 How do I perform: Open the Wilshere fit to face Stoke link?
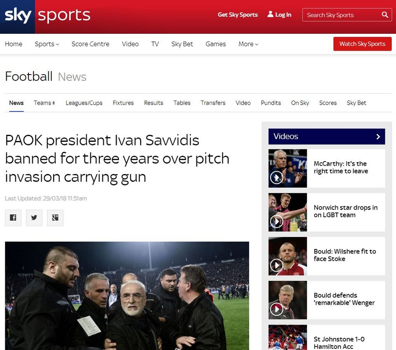tap(344, 255)
